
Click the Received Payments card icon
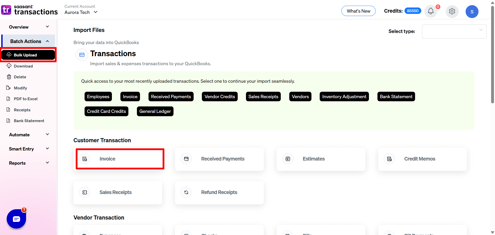(x=186, y=159)
